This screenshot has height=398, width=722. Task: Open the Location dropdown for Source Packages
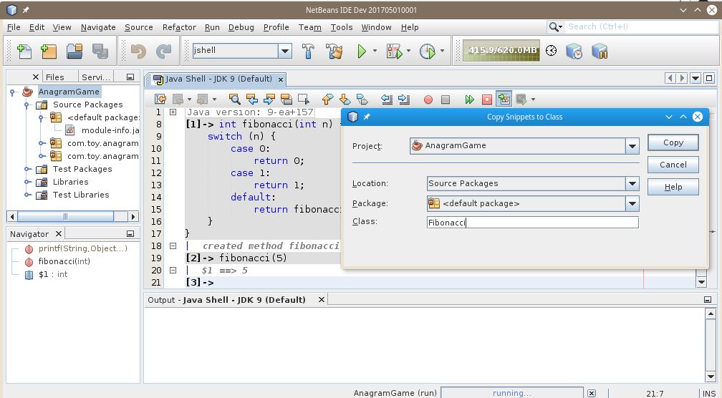(632, 184)
